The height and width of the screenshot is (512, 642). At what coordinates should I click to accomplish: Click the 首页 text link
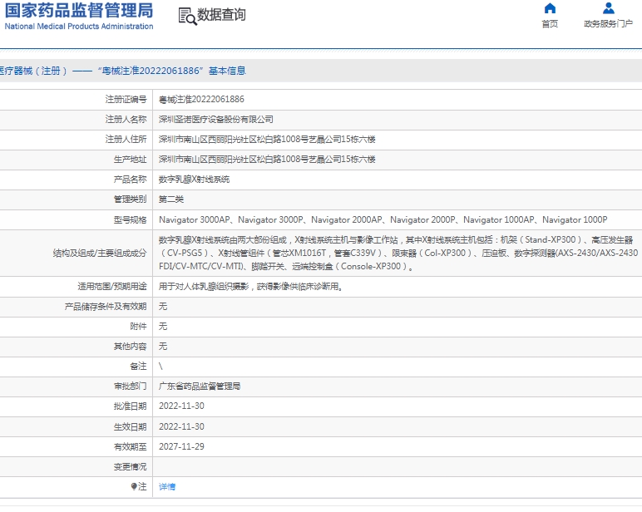pos(550,24)
